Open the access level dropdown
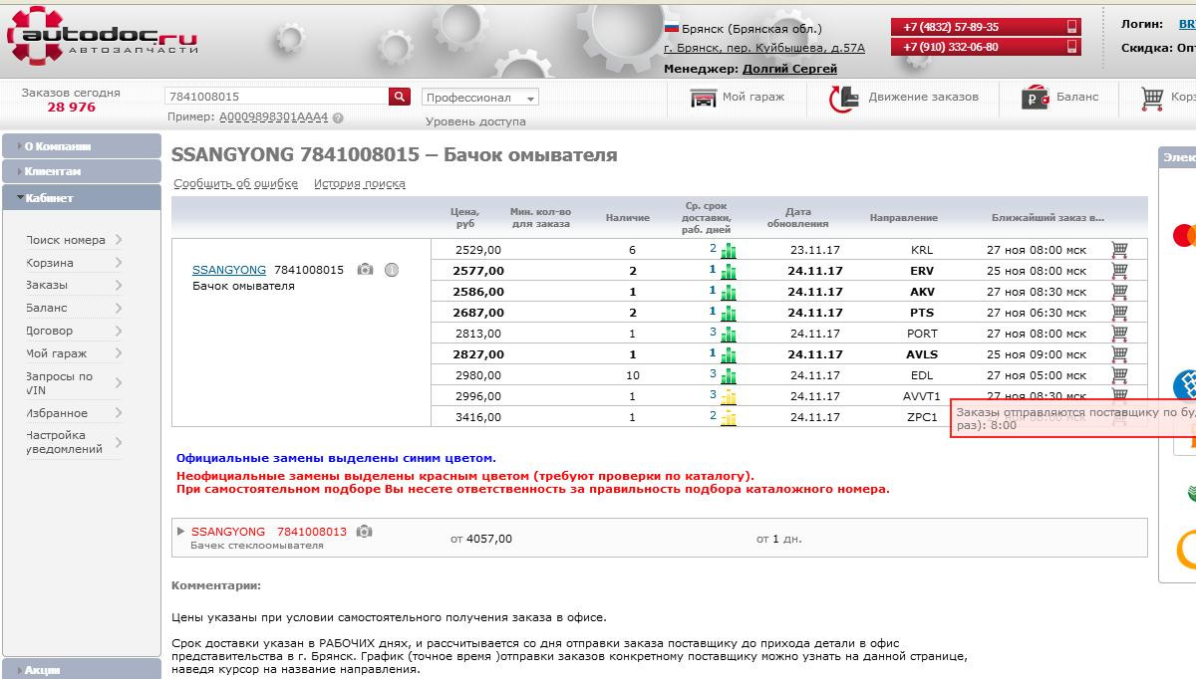Image resolution: width=1196 pixels, height=679 pixels. [480, 98]
